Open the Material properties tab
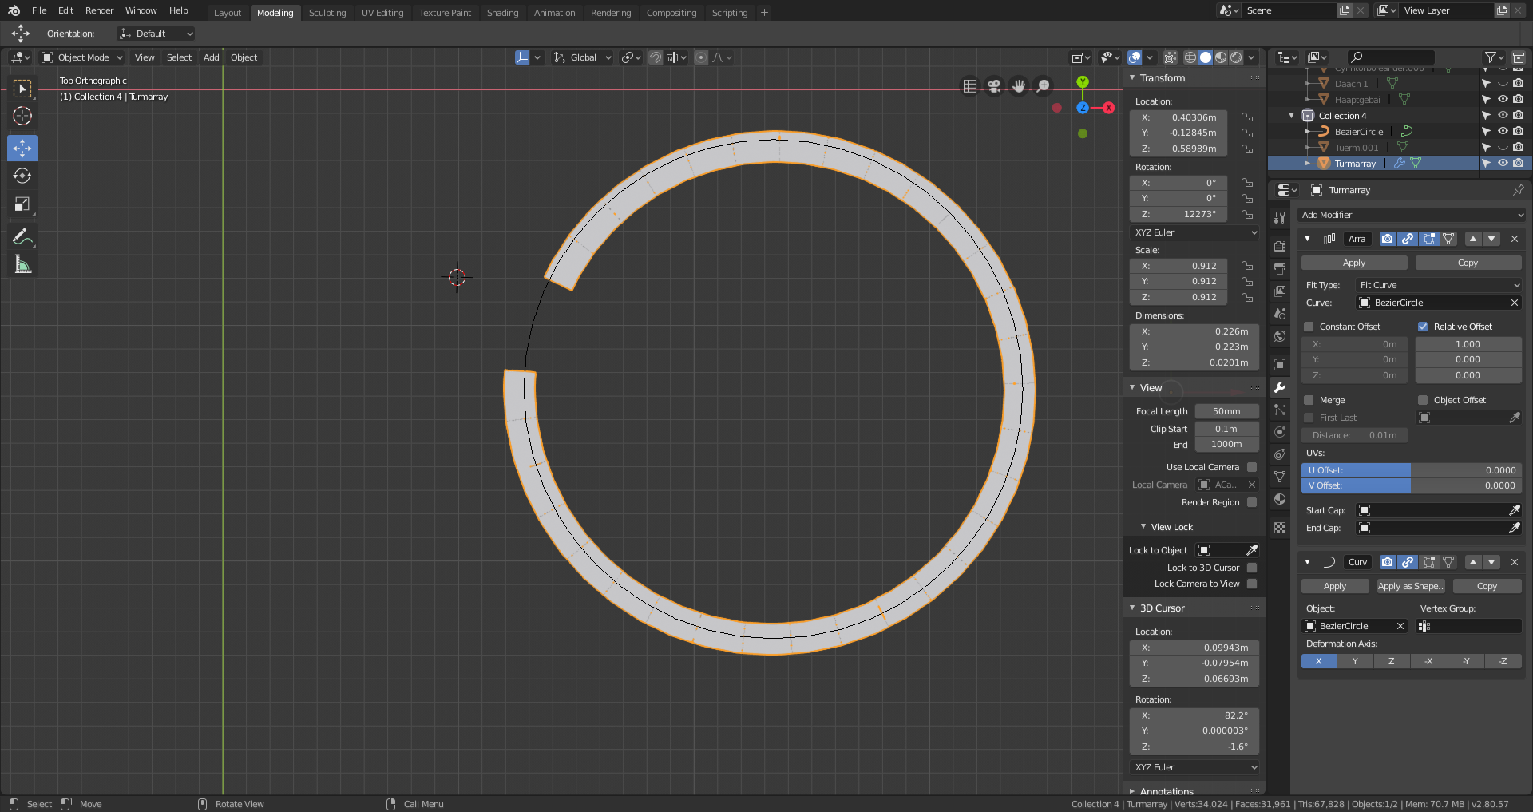The image size is (1533, 812). pyautogui.click(x=1280, y=499)
